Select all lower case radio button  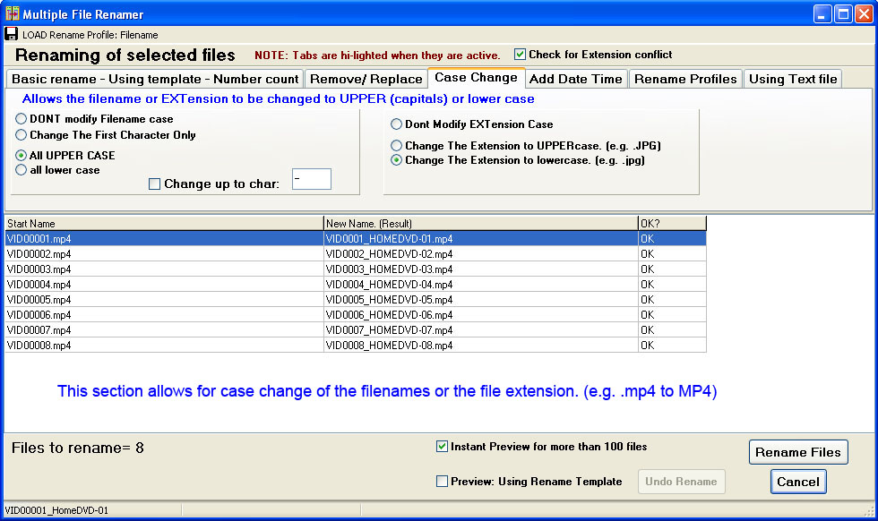[22, 169]
